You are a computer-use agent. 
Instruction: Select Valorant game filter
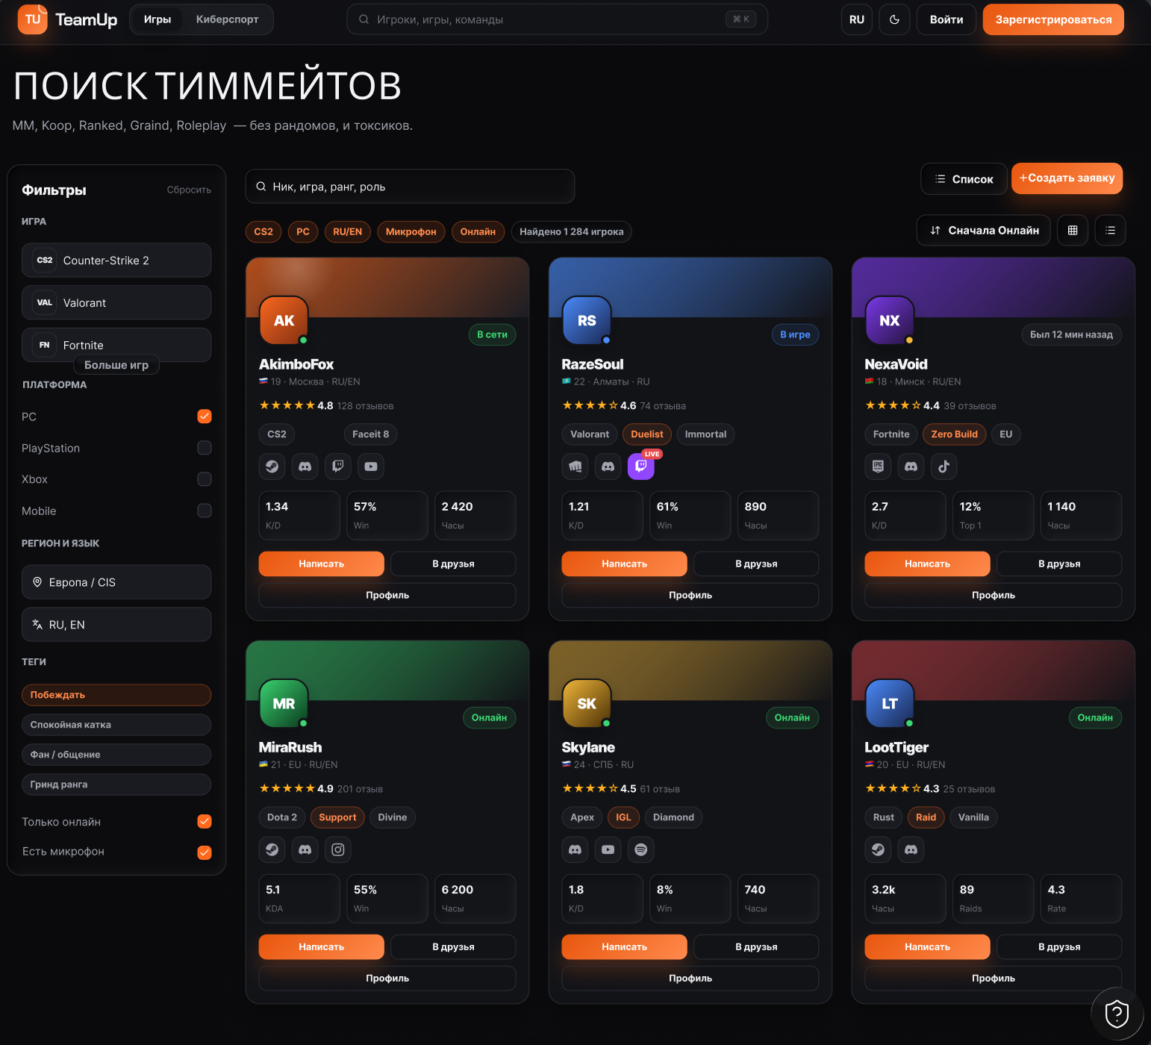116,303
